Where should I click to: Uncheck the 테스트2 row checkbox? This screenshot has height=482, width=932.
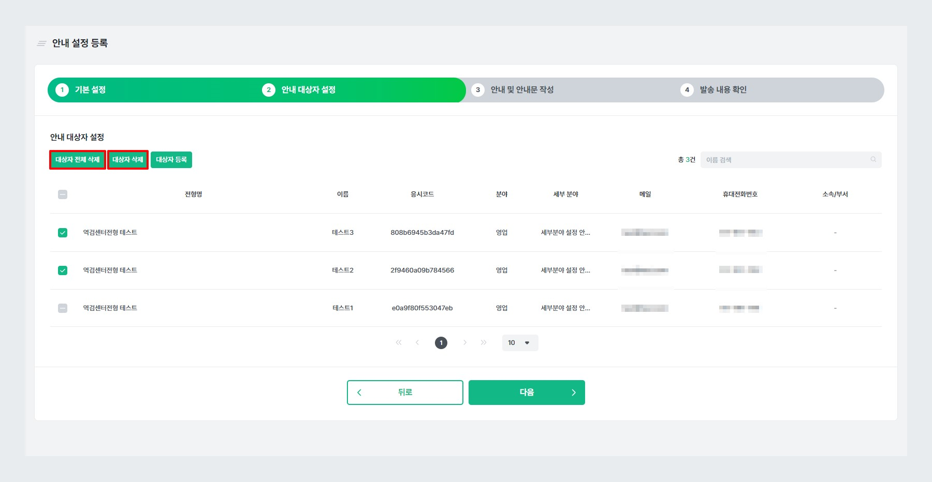(x=63, y=270)
